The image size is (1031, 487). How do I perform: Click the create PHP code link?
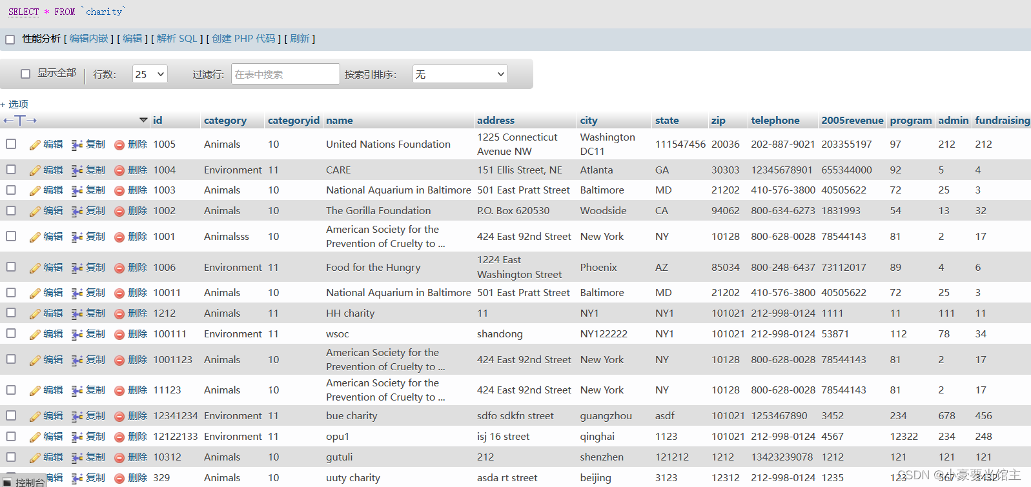(243, 39)
